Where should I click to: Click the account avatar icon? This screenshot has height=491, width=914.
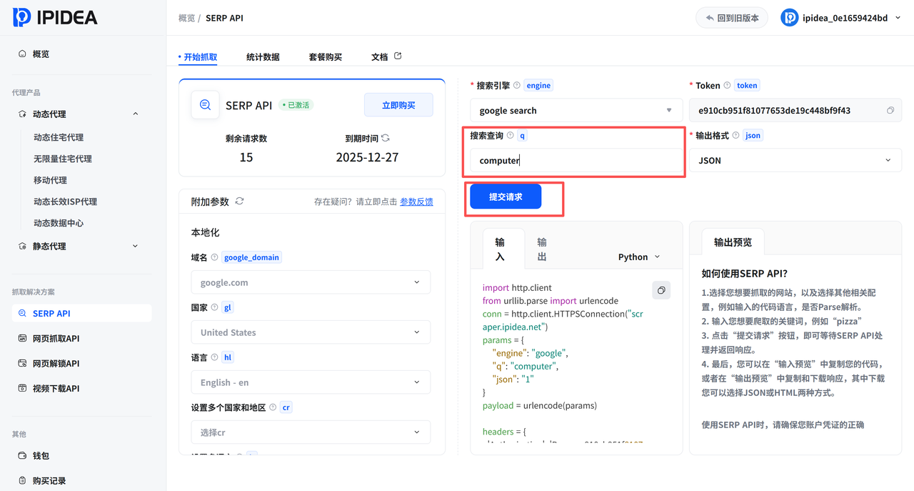[789, 18]
